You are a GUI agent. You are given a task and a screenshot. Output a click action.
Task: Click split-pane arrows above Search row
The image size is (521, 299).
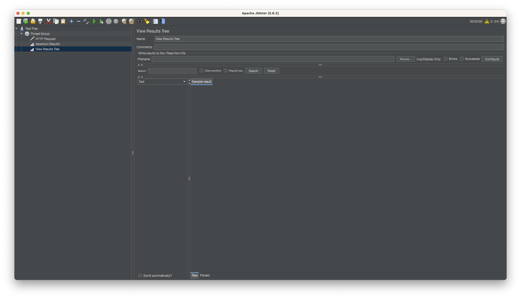[x=140, y=65]
